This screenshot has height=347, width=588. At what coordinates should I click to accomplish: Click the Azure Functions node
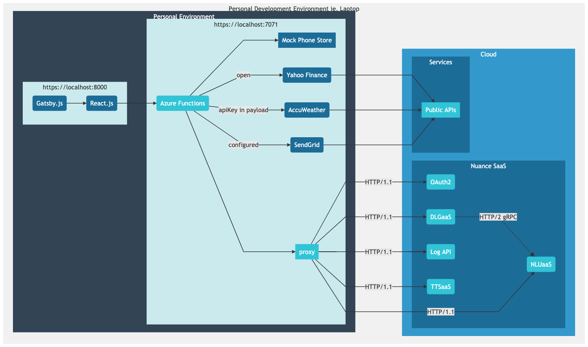click(x=182, y=104)
